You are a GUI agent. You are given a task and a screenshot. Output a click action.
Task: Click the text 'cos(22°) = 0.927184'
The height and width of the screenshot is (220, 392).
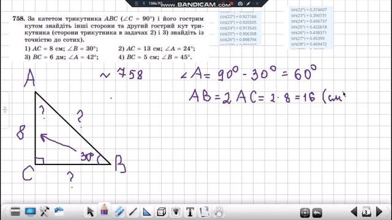click(238, 16)
